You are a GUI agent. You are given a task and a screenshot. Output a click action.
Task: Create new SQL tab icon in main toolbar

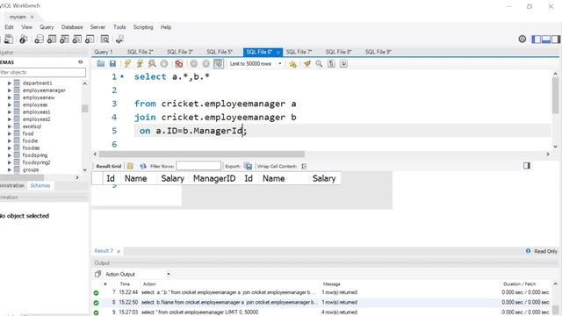click(9, 39)
